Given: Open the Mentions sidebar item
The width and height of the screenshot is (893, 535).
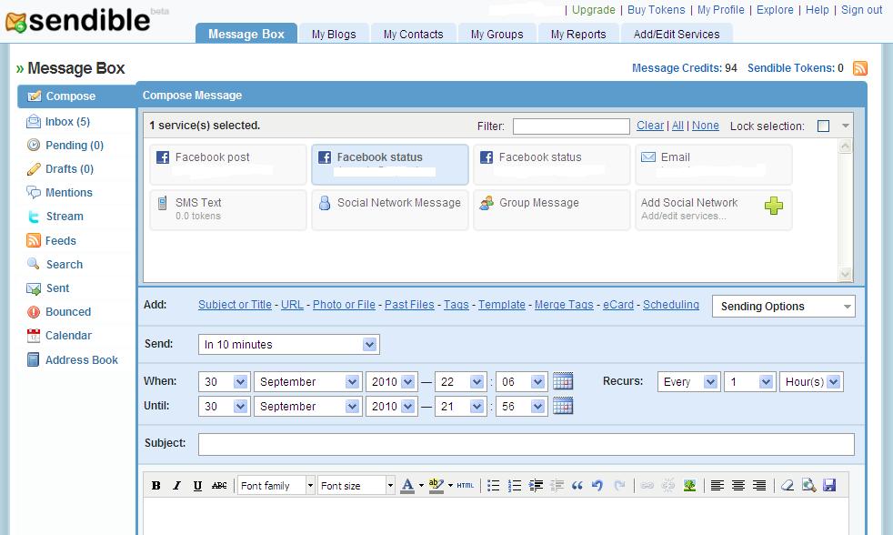Looking at the screenshot, I should 68,193.
